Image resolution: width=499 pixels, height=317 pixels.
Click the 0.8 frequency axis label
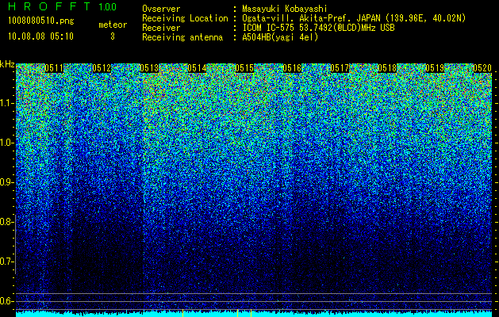[6, 222]
